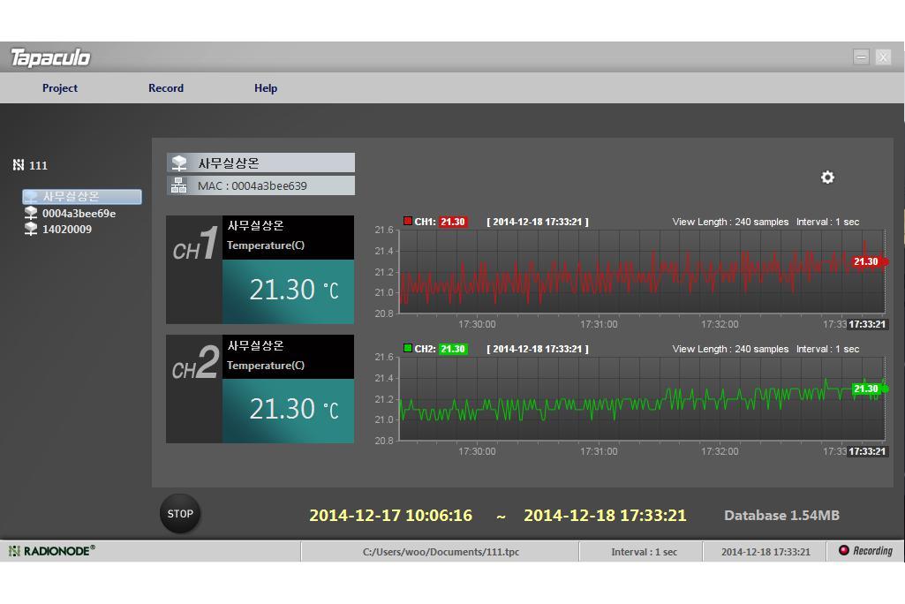The height and width of the screenshot is (604, 905).
Task: Click the device icon beside 0004a3bee69e
Action: point(31,213)
